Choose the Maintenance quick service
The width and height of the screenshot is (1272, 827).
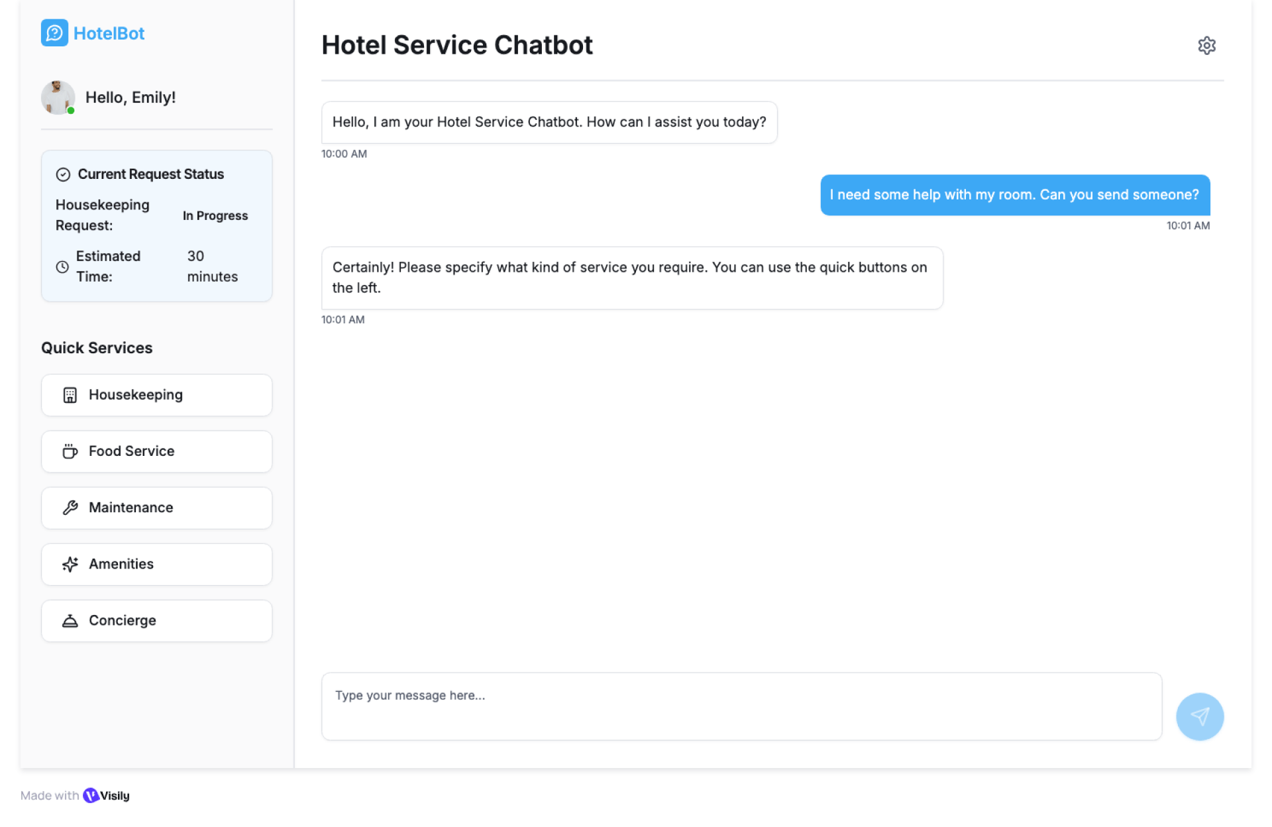tap(156, 508)
